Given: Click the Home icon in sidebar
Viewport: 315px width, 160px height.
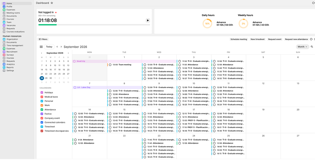Looking at the screenshot, I should click(x=4, y=3).
